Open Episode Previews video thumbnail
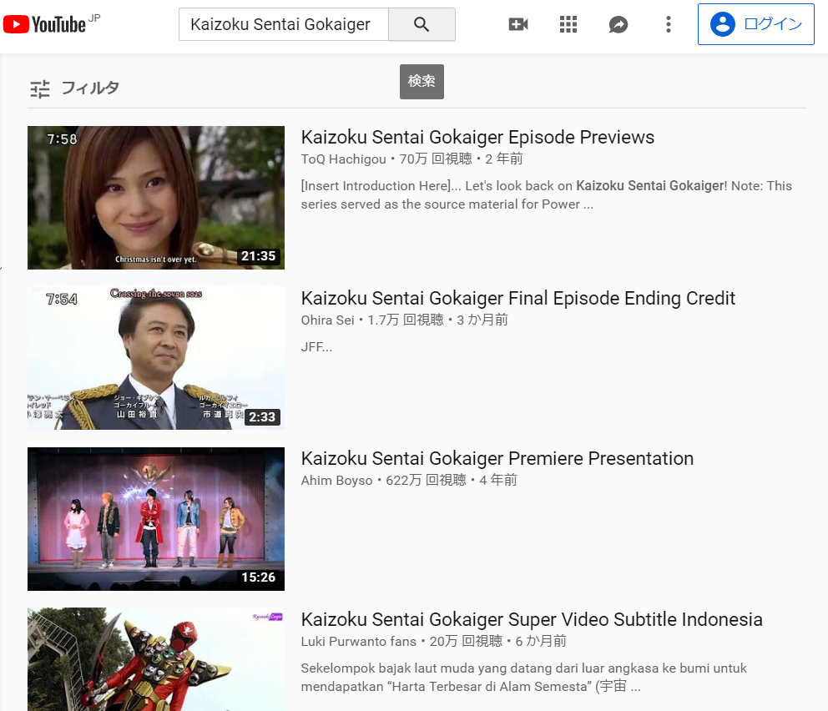The width and height of the screenshot is (828, 711). click(x=156, y=198)
